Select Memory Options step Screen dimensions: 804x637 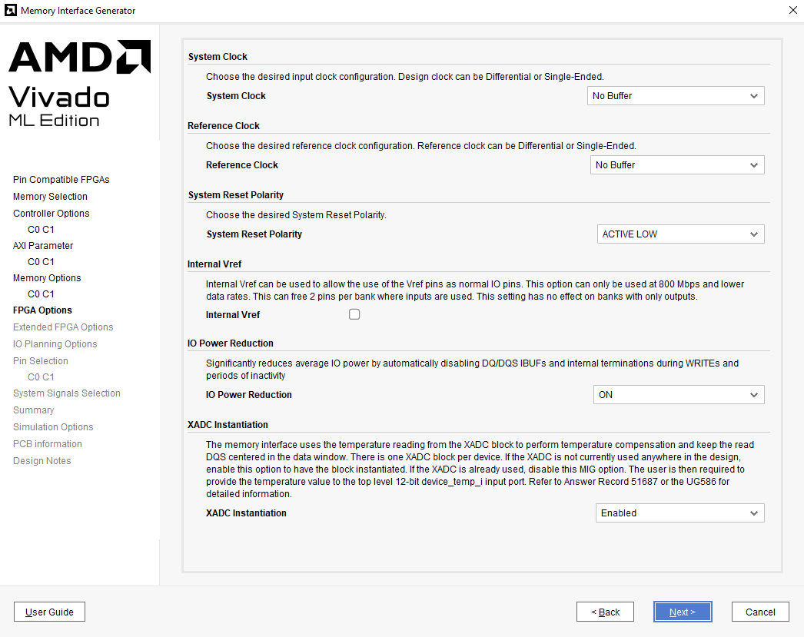[47, 277]
